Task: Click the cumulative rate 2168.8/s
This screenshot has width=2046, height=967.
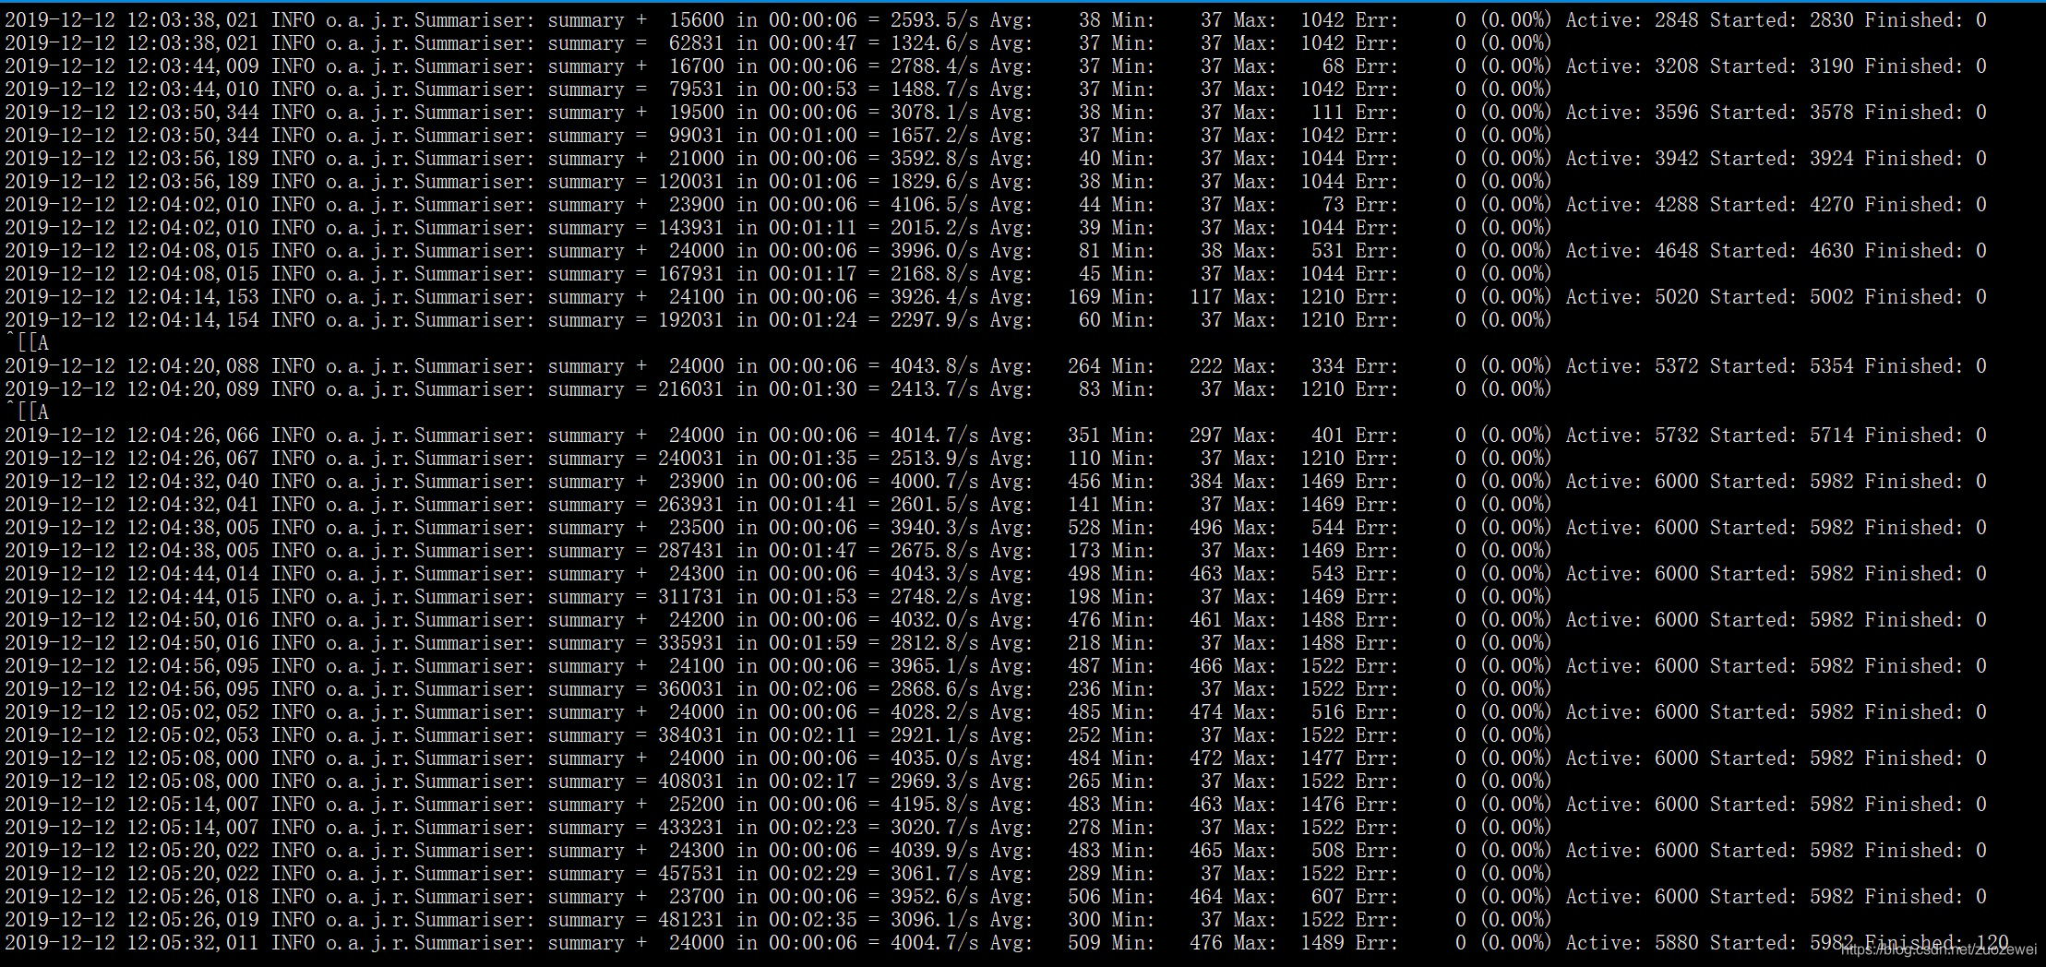Action: (x=934, y=274)
